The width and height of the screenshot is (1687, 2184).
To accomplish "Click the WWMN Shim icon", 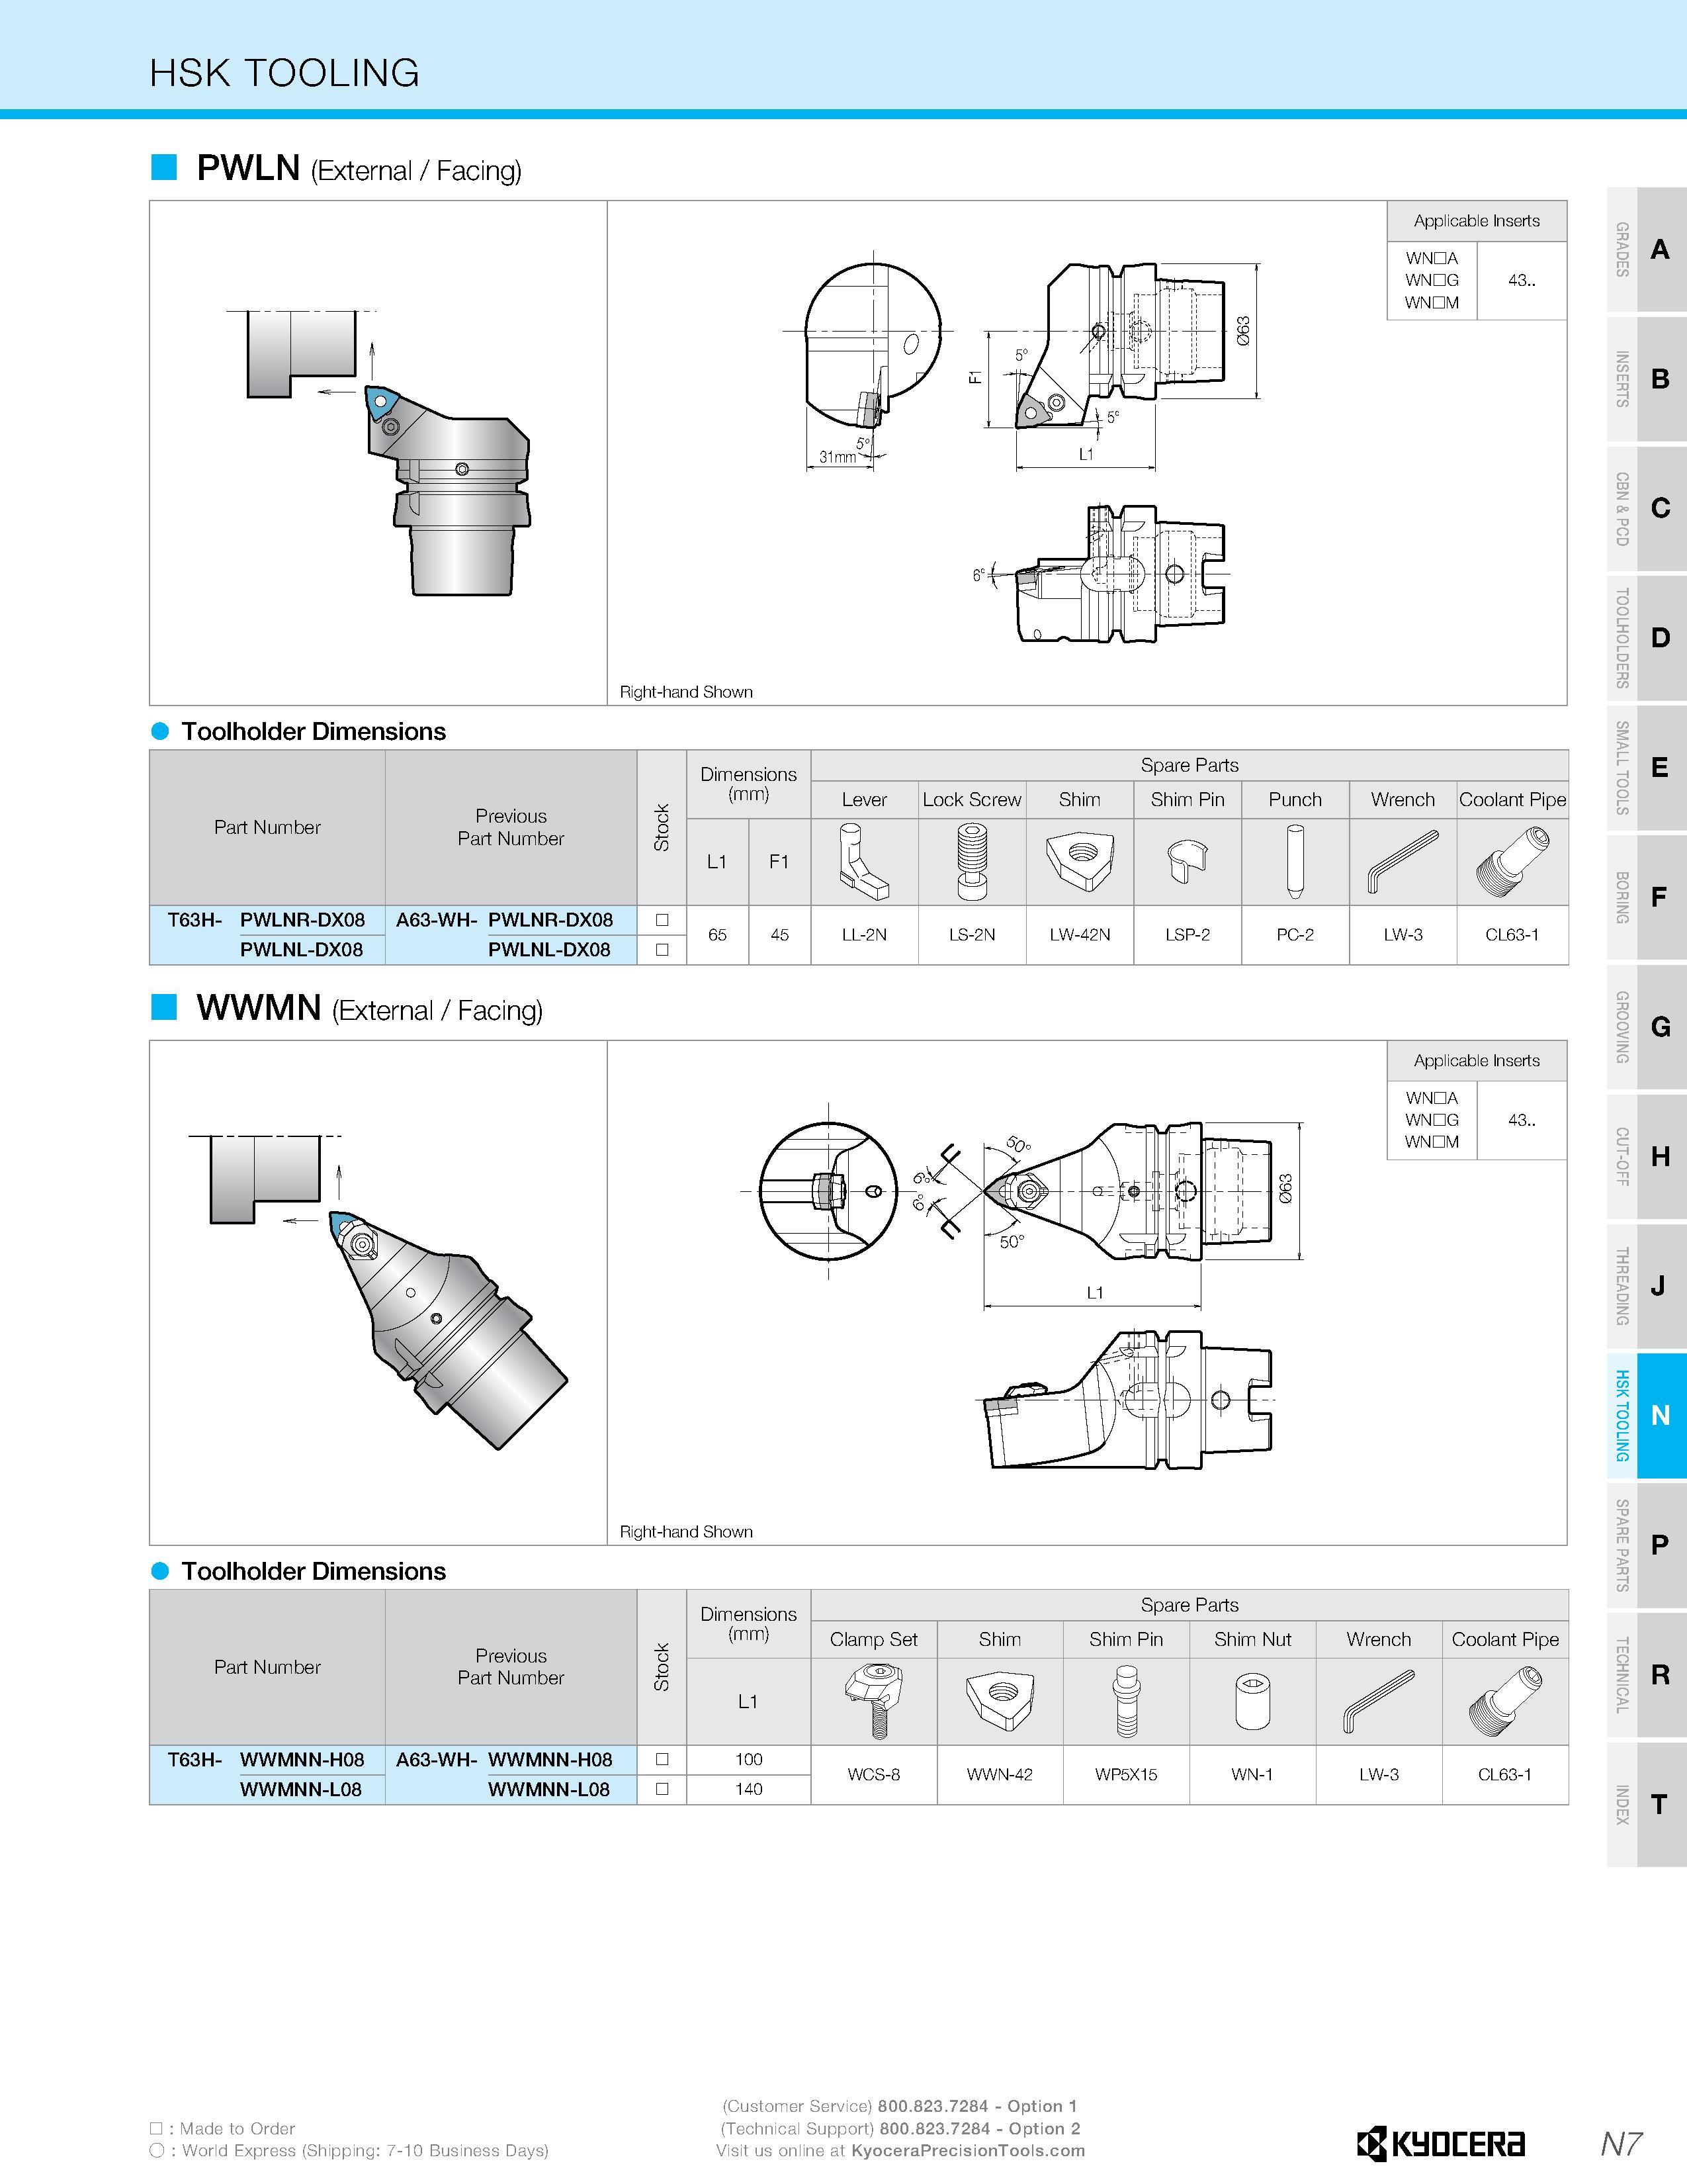I will (1000, 1701).
